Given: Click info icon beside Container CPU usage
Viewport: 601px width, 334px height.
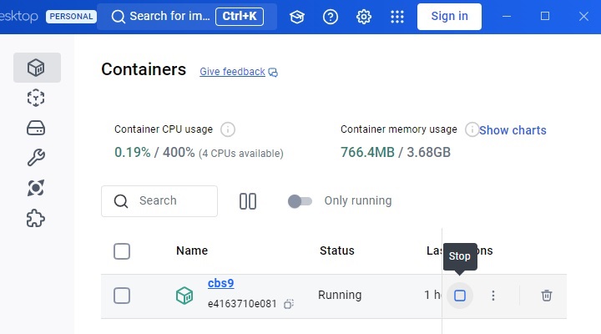Looking at the screenshot, I should (228, 129).
